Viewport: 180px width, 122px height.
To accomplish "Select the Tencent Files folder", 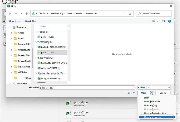I will (22, 55).
